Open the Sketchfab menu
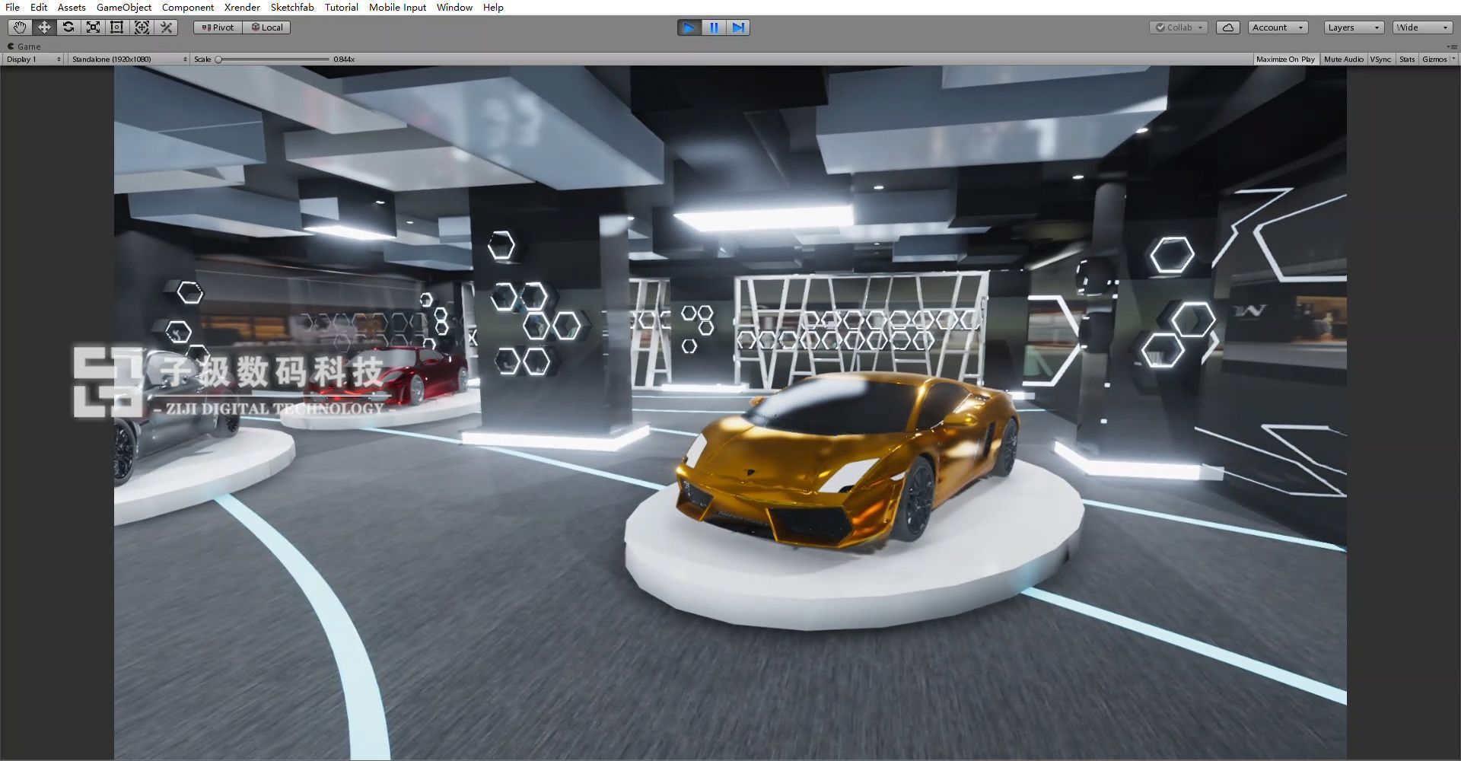Screen dimensions: 1461x761 pyautogui.click(x=292, y=7)
